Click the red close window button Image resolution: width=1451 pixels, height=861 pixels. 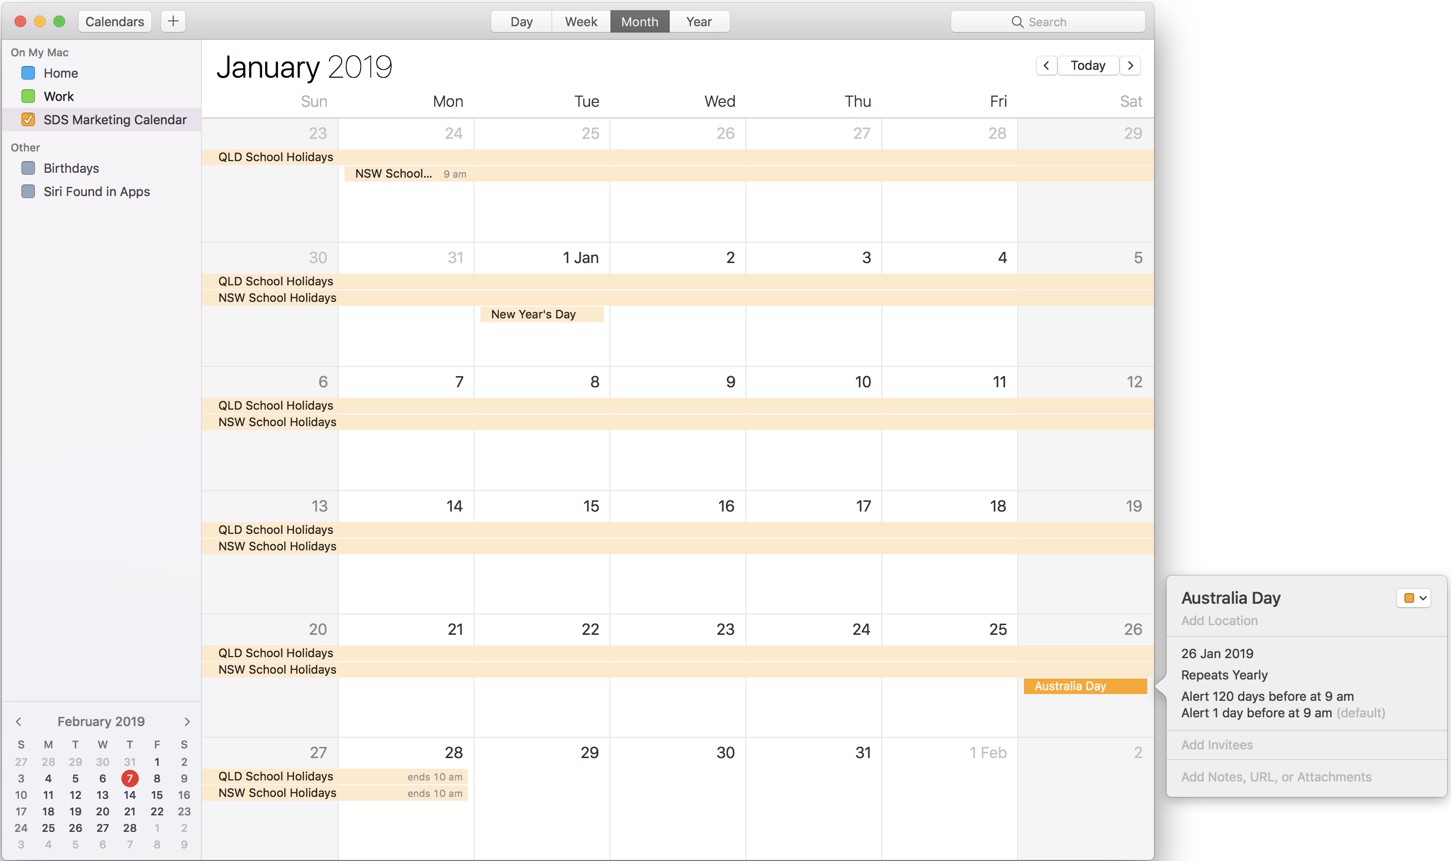click(20, 21)
